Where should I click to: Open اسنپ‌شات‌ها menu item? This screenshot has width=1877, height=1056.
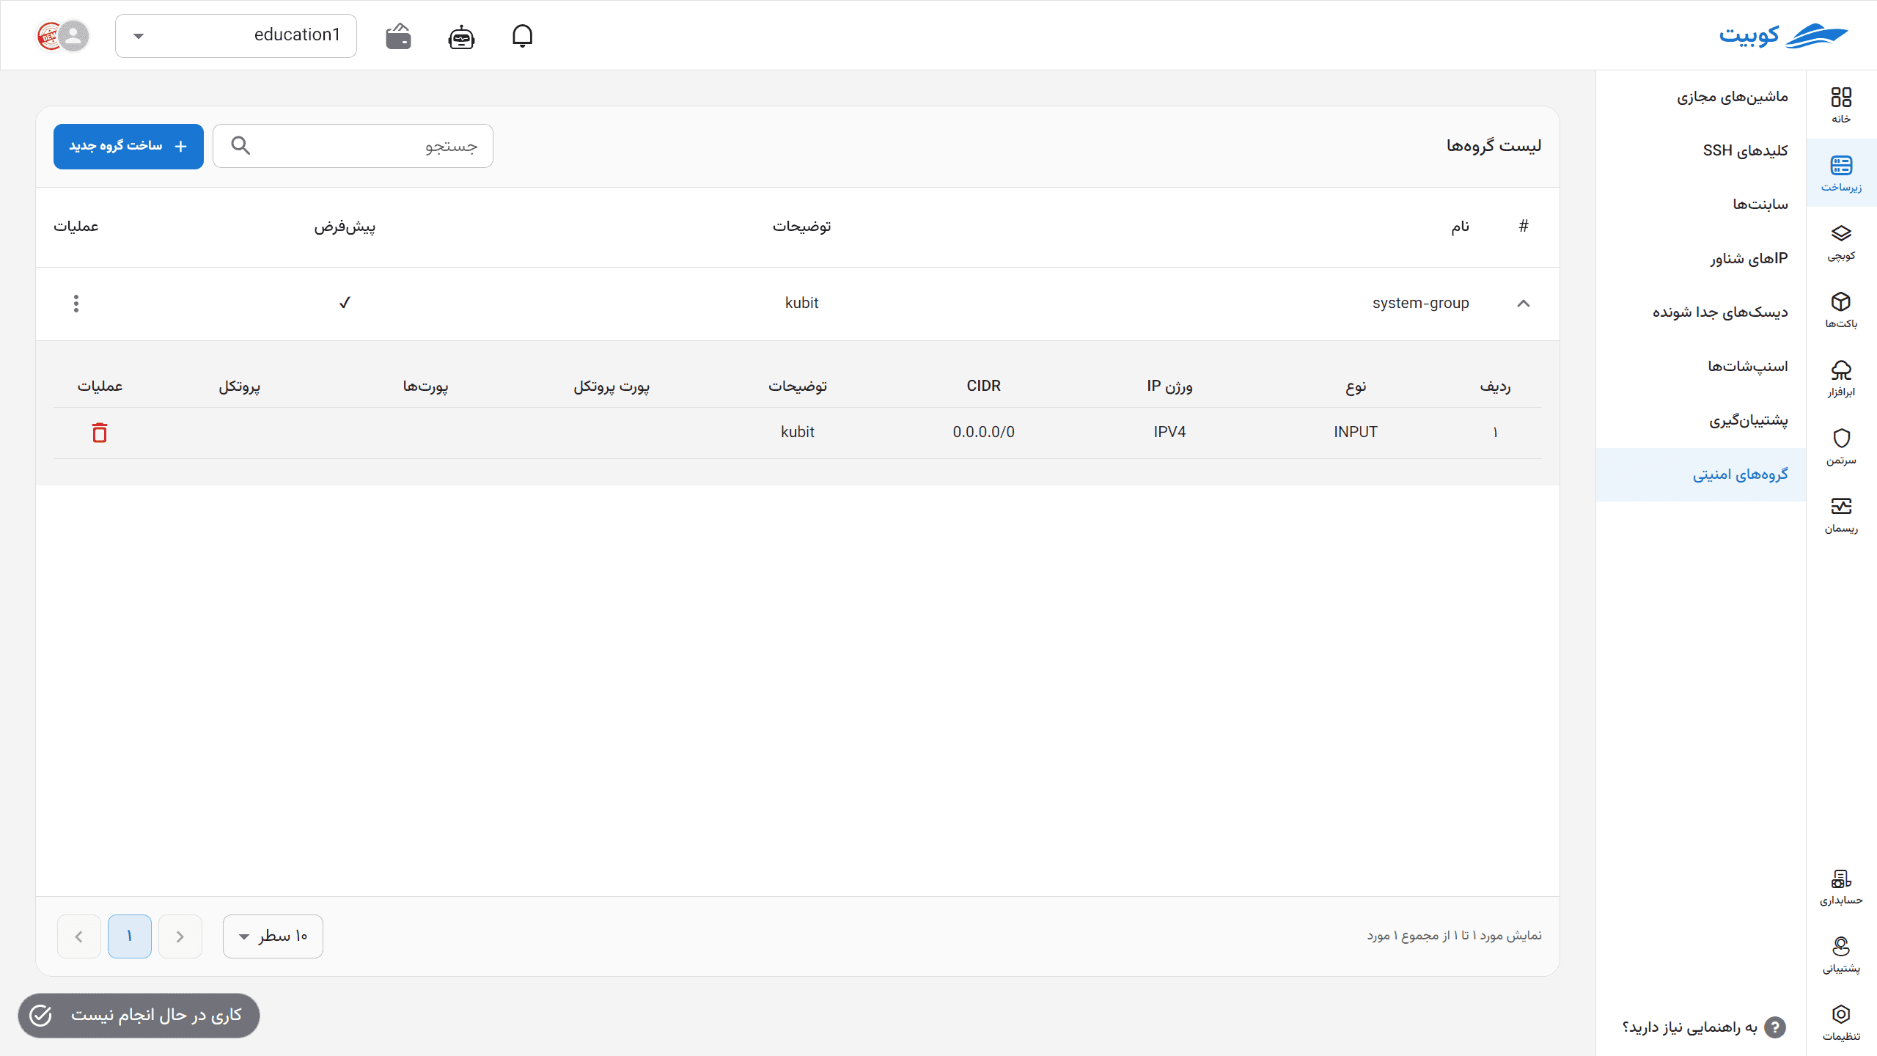[1701, 366]
